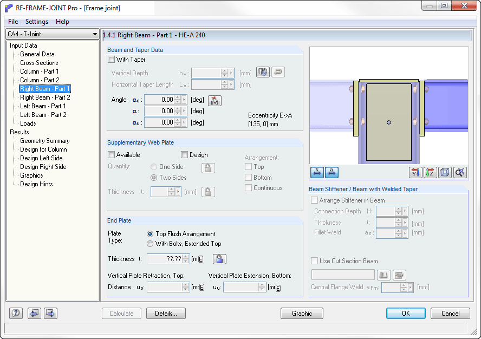Click the lock icon beside web plate Thickness
This screenshot has width=481, height=339.
point(208,192)
